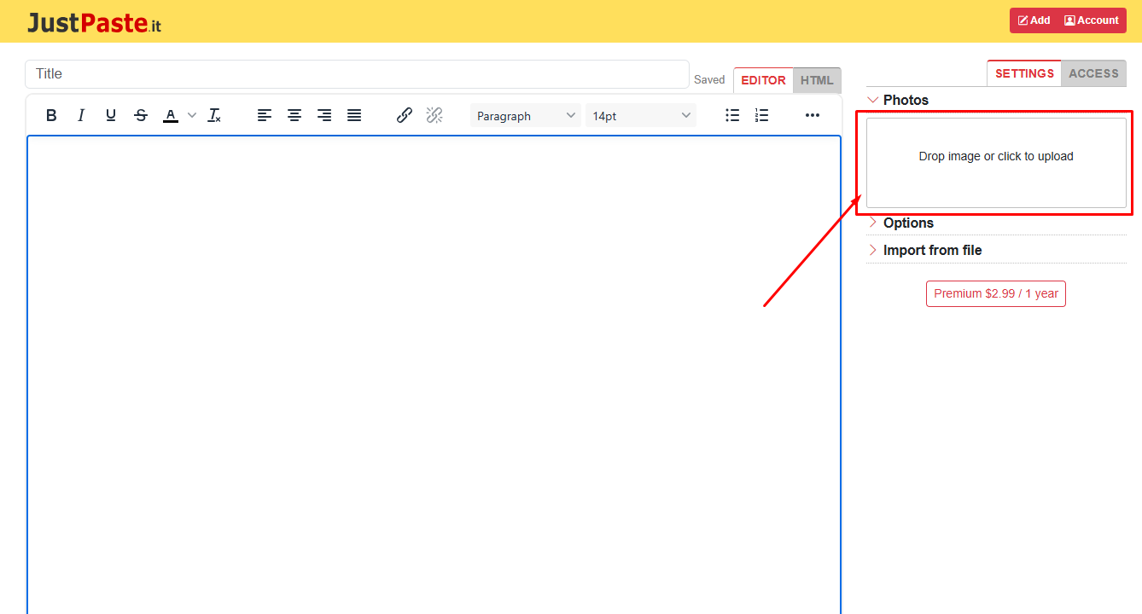
Task: Open the ACCESS tab
Action: coord(1093,73)
